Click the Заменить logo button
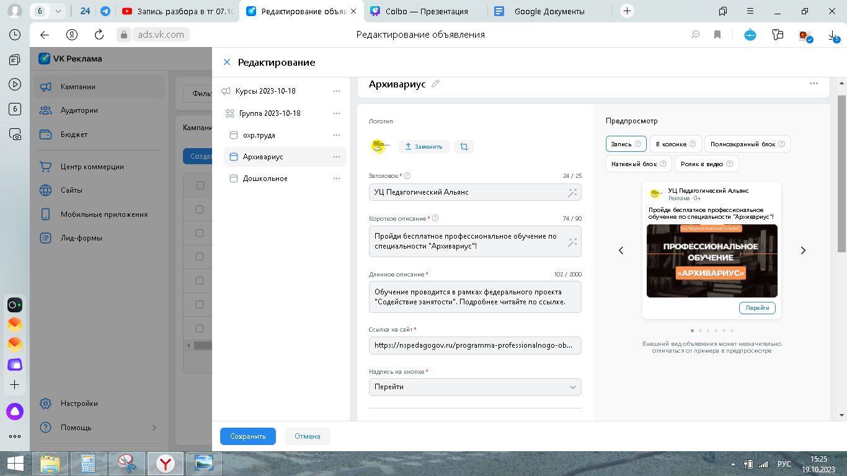This screenshot has width=847, height=476. point(423,147)
